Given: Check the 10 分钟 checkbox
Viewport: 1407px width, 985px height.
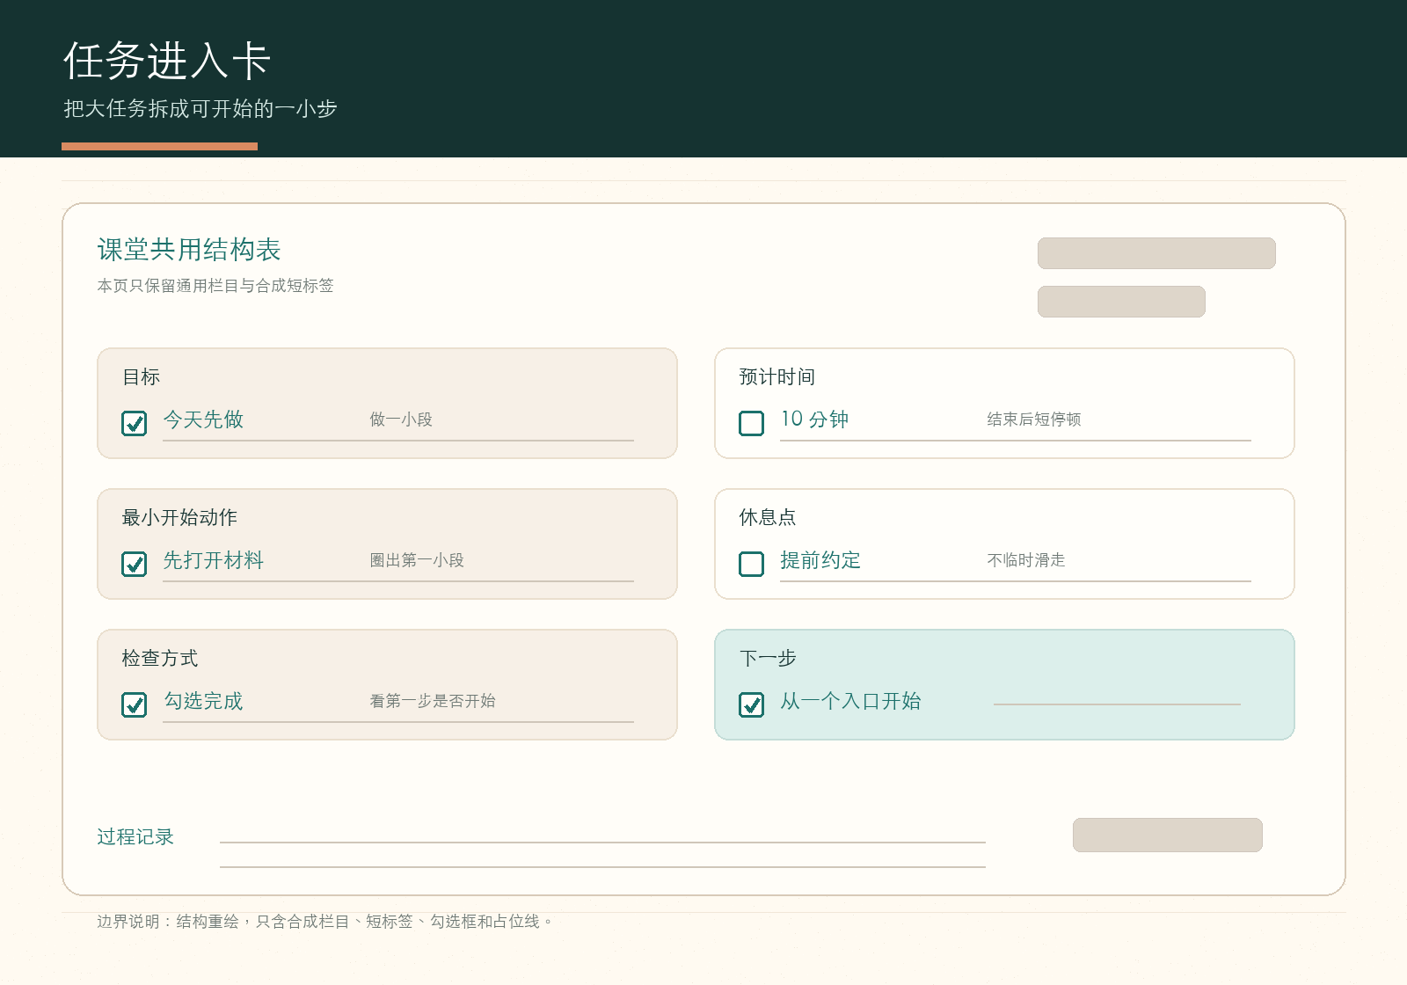Looking at the screenshot, I should coord(752,423).
